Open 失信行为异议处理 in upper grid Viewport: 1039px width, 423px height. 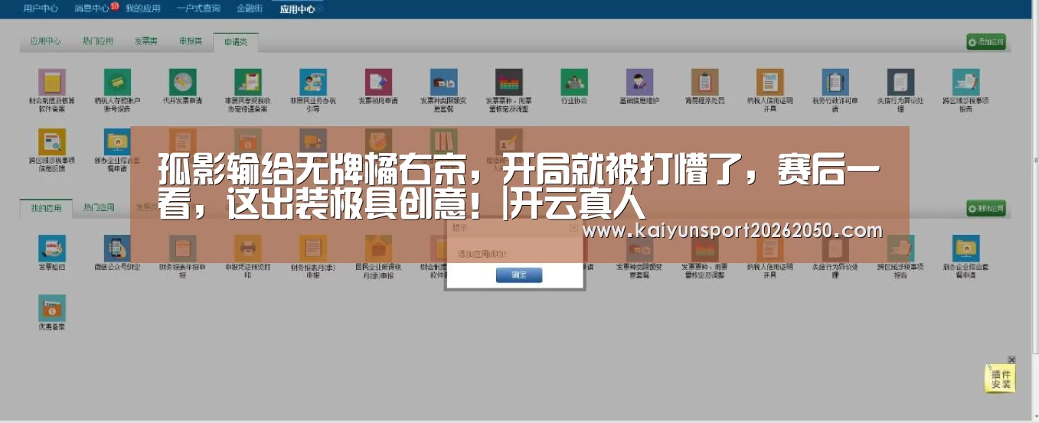[x=901, y=82]
